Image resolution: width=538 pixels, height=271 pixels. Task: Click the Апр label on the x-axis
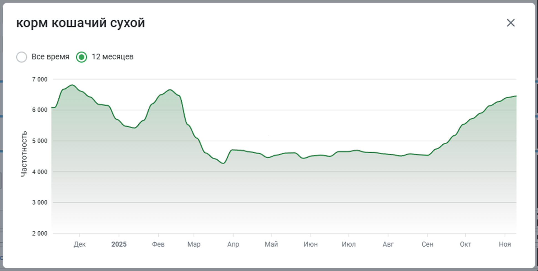tap(233, 244)
